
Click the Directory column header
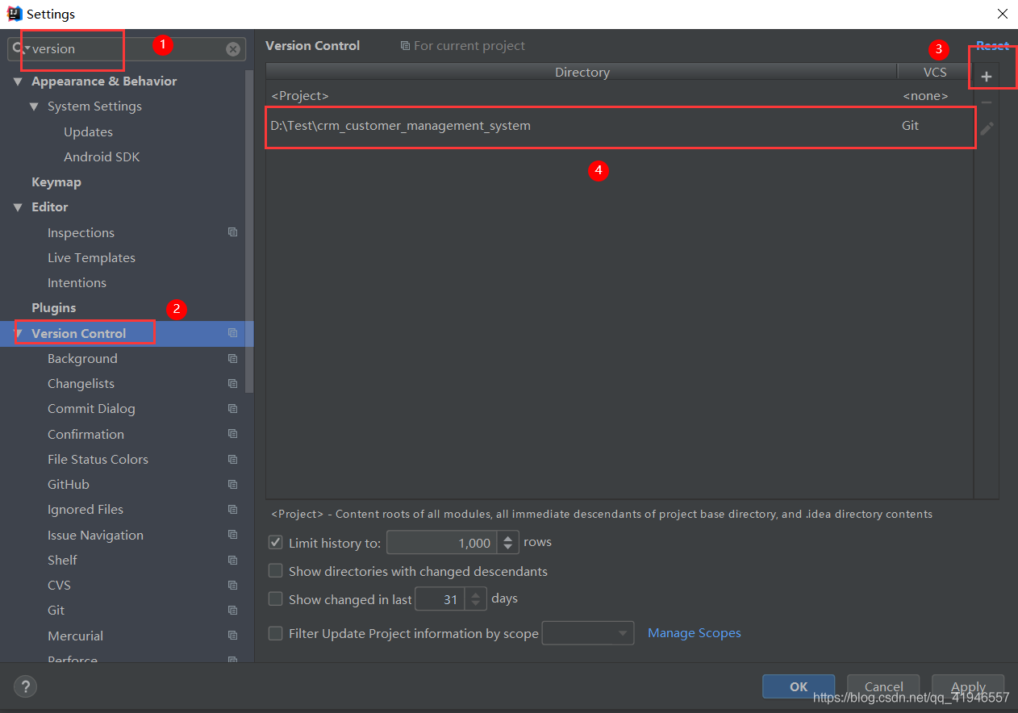point(582,72)
